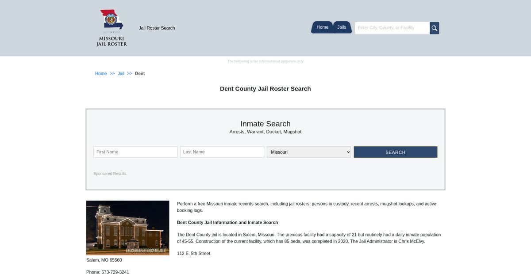The image size is (531, 274).
Task: Click the Salem, MO 65560 text
Action: click(104, 260)
